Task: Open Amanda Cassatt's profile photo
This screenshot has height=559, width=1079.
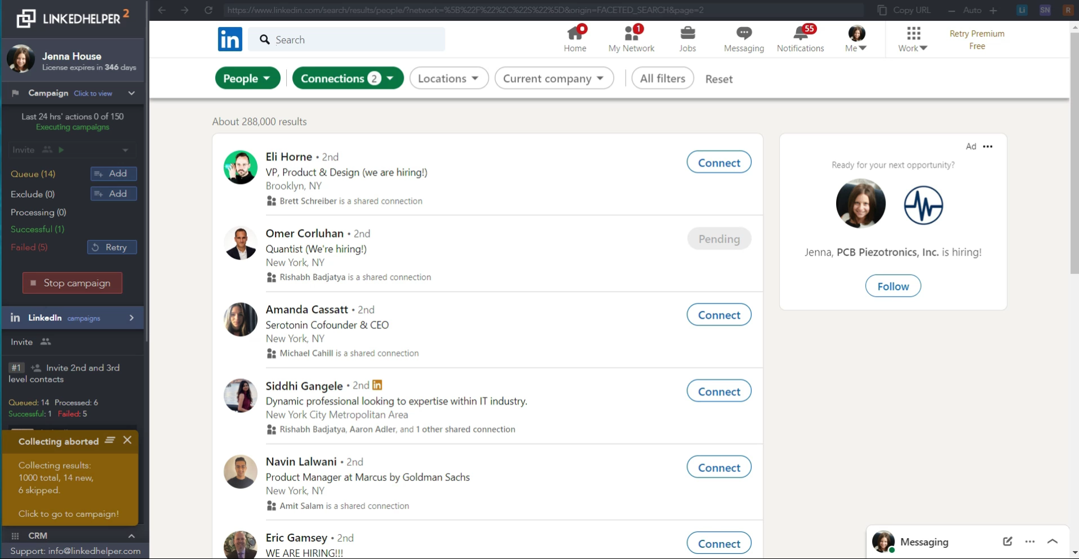Action: [x=240, y=319]
